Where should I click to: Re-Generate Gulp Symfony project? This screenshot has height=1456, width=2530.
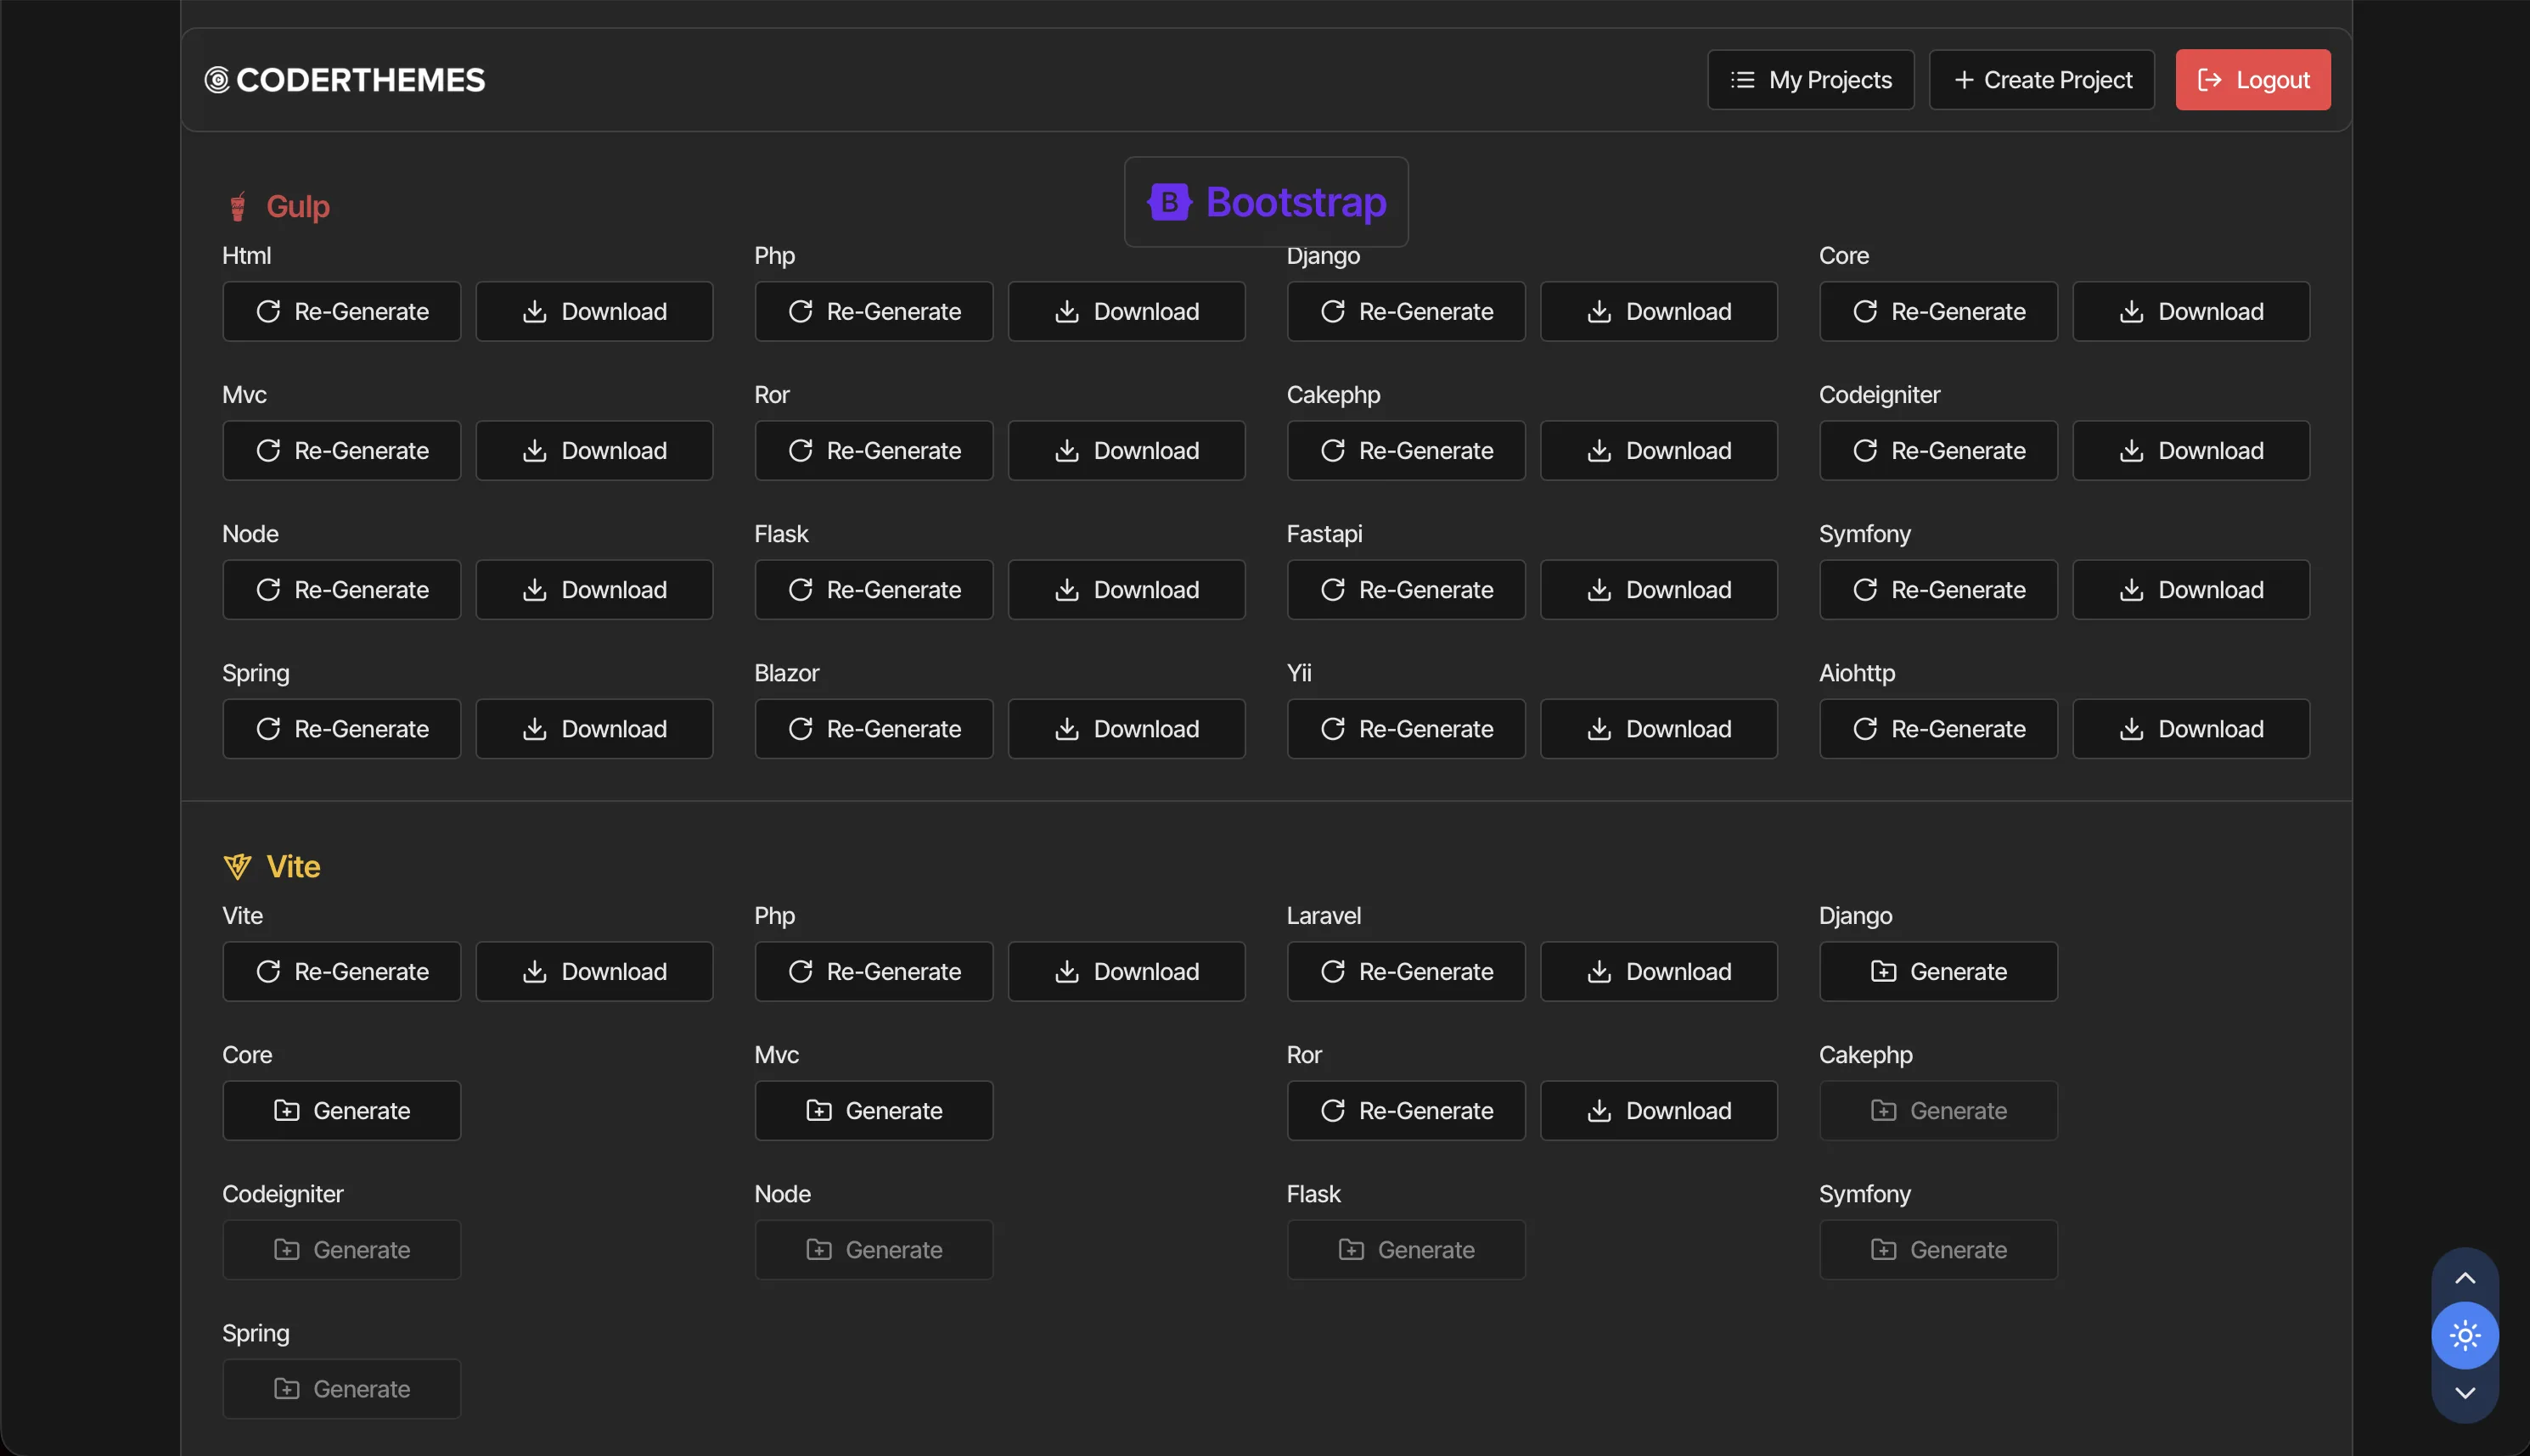1937,589
